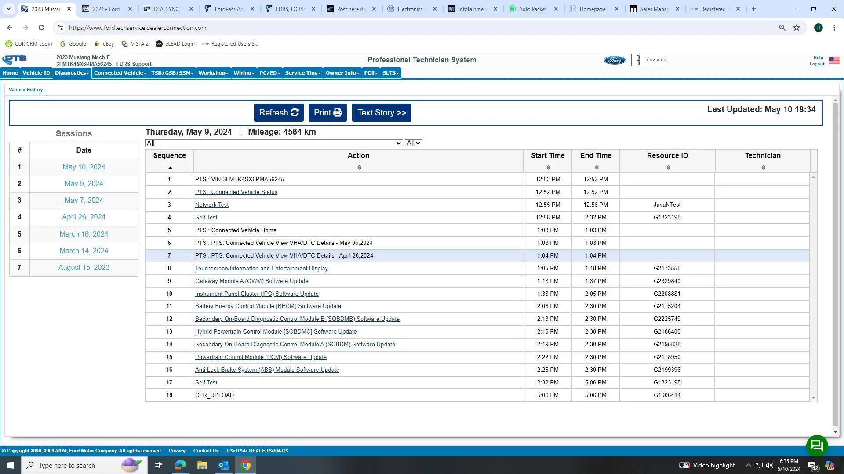Image resolution: width=844 pixels, height=474 pixels.
Task: Reload the current browser page
Action: click(41, 28)
